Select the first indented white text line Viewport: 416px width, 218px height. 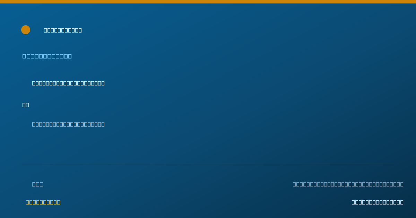pyautogui.click(x=68, y=83)
